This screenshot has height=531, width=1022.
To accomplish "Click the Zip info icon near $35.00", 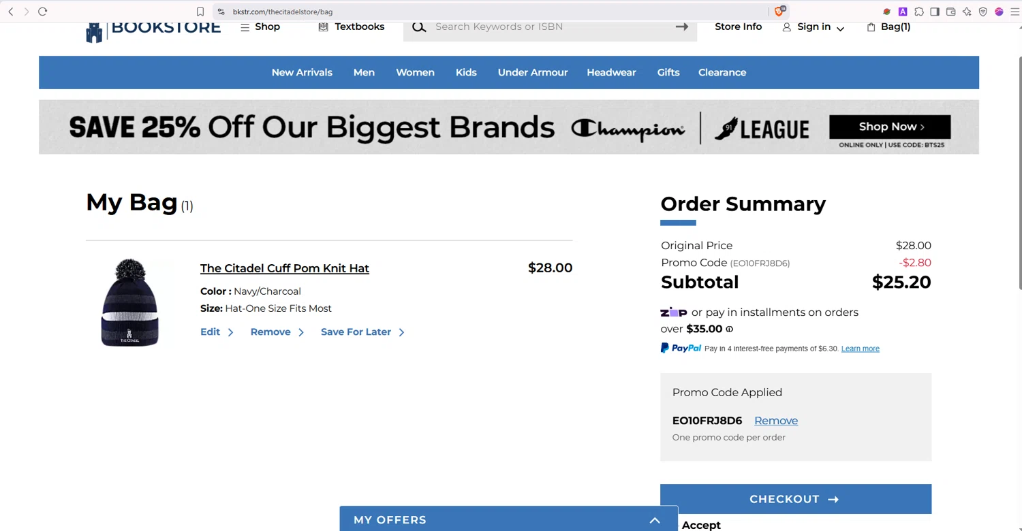I will click(729, 329).
